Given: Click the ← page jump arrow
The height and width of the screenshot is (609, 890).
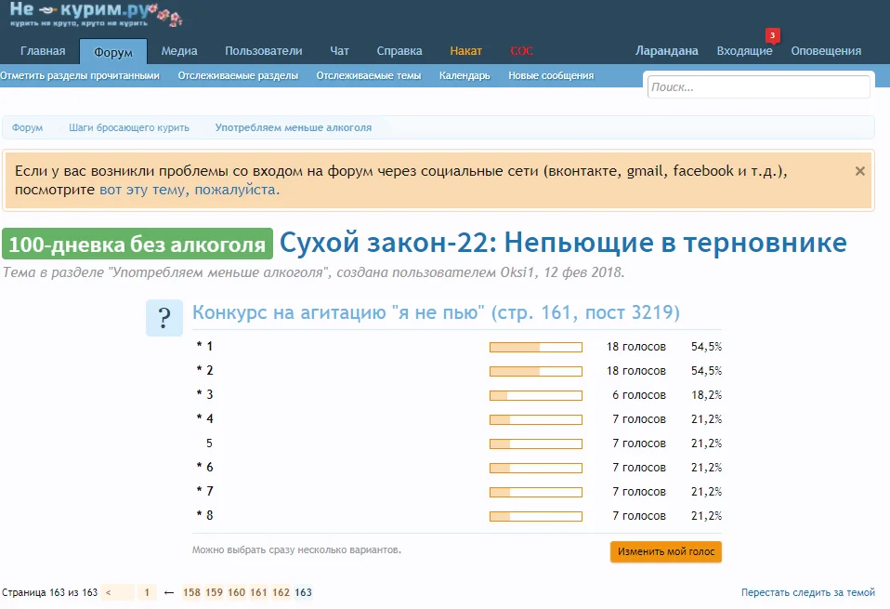Looking at the screenshot, I should coord(168,592).
